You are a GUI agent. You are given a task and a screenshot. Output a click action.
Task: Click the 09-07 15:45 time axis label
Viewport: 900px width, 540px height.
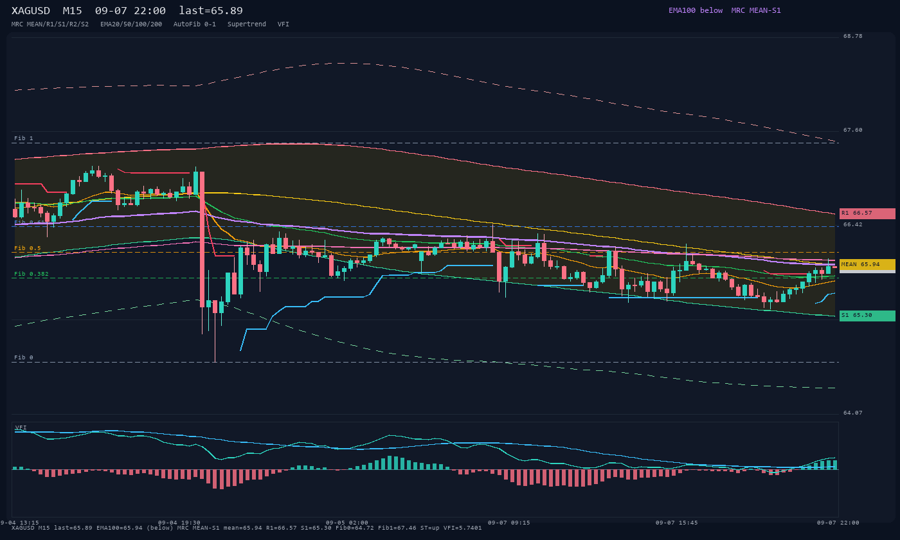point(677,523)
